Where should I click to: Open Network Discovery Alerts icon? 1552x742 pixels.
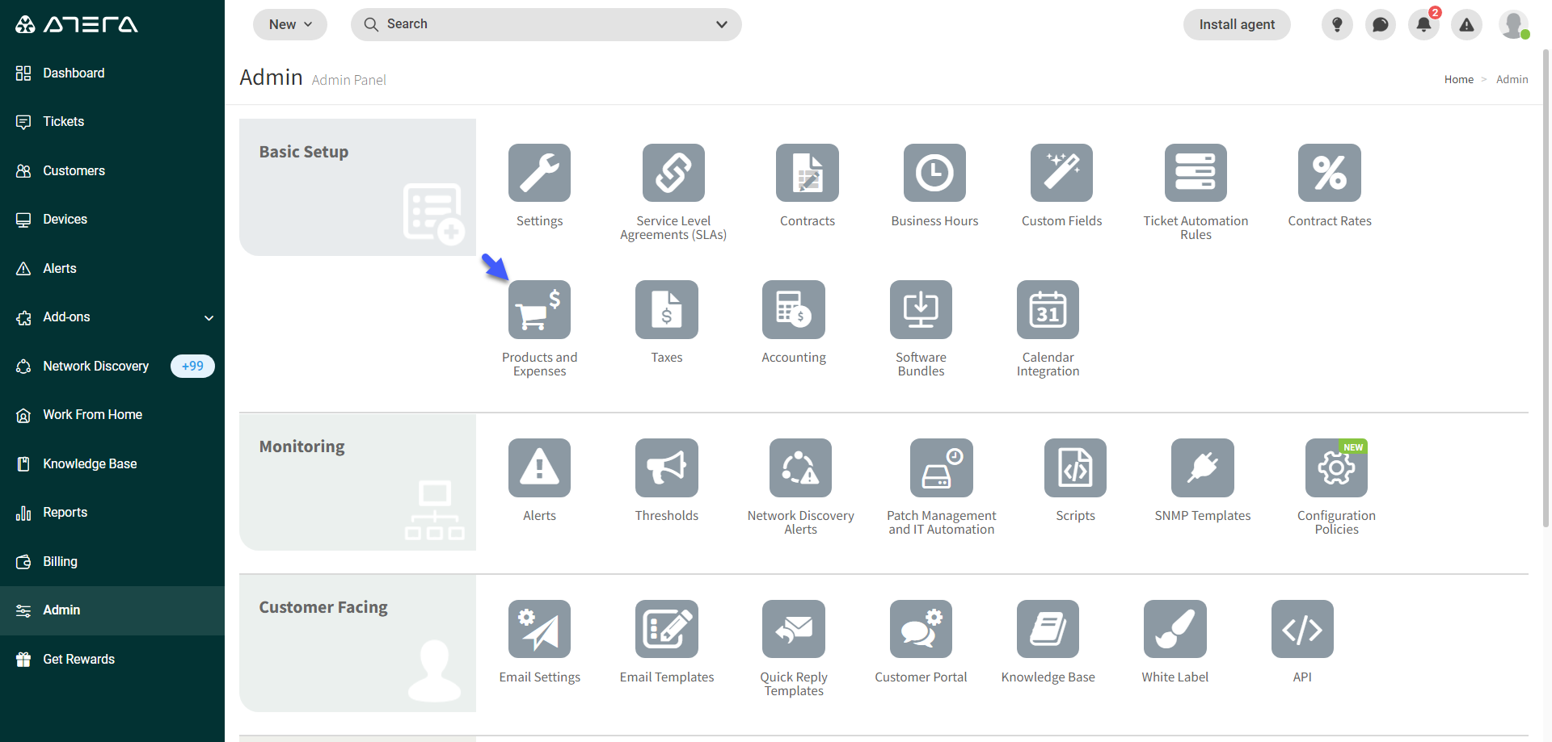pos(800,467)
